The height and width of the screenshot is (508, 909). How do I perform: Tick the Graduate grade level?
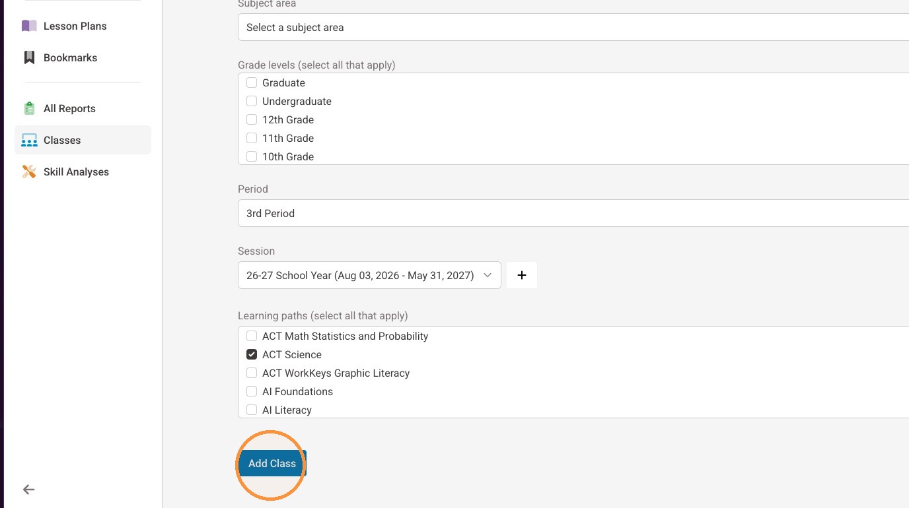[252, 82]
